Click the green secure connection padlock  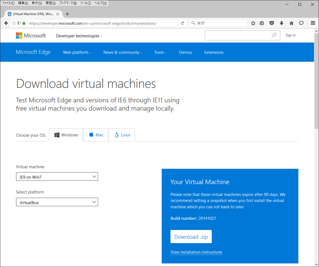pos(24,23)
